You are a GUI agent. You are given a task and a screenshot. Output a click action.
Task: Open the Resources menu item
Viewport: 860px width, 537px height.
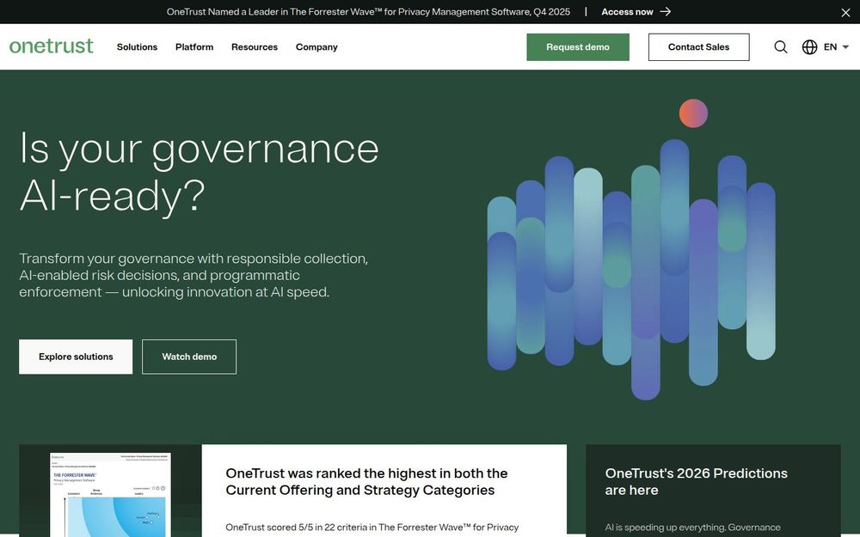click(x=254, y=47)
